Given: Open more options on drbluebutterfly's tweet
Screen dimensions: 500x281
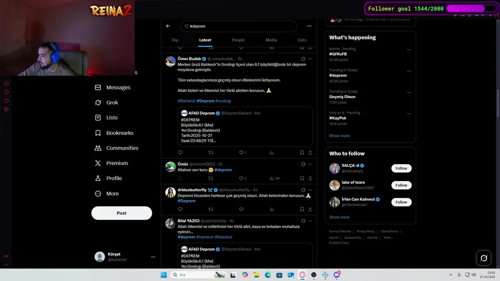Looking at the screenshot, I should 310,190.
